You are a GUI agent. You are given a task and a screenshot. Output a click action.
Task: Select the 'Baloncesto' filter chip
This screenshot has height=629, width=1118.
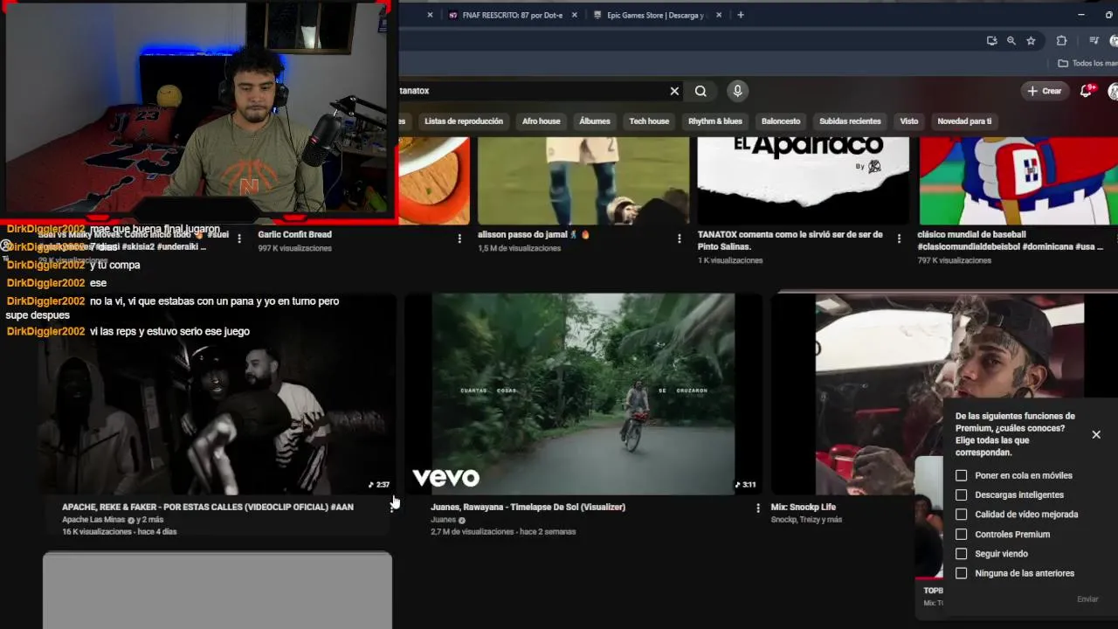(781, 121)
